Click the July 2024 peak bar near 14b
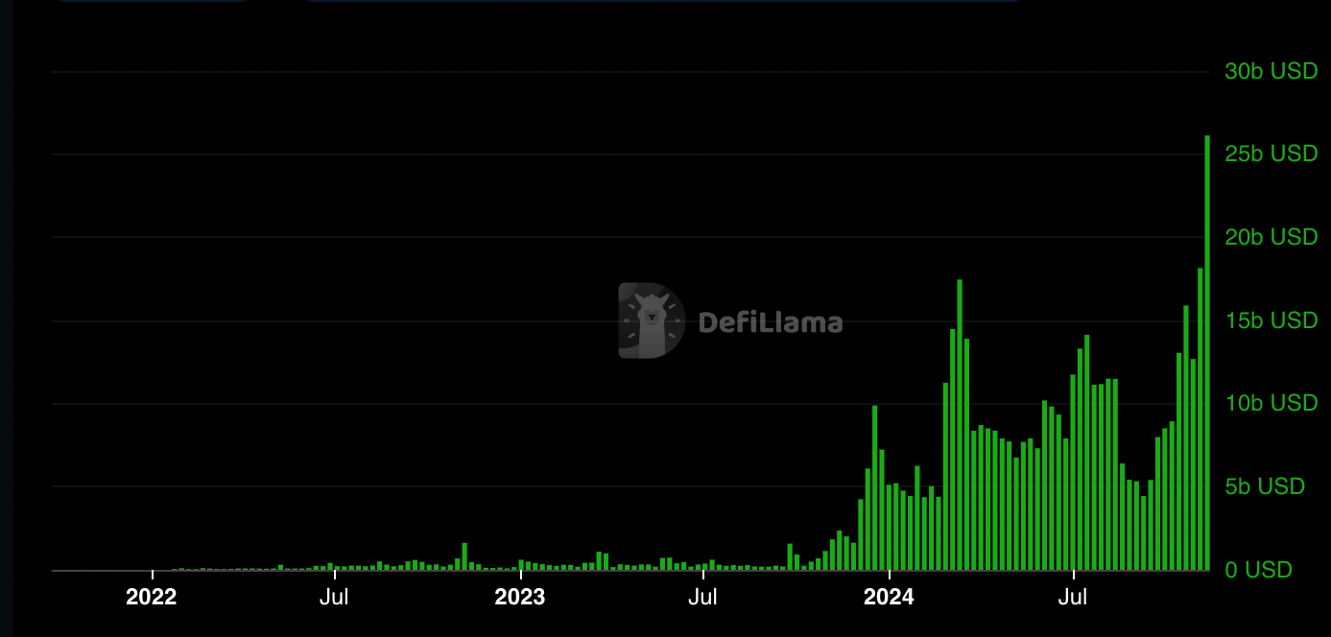 pyautogui.click(x=1086, y=452)
